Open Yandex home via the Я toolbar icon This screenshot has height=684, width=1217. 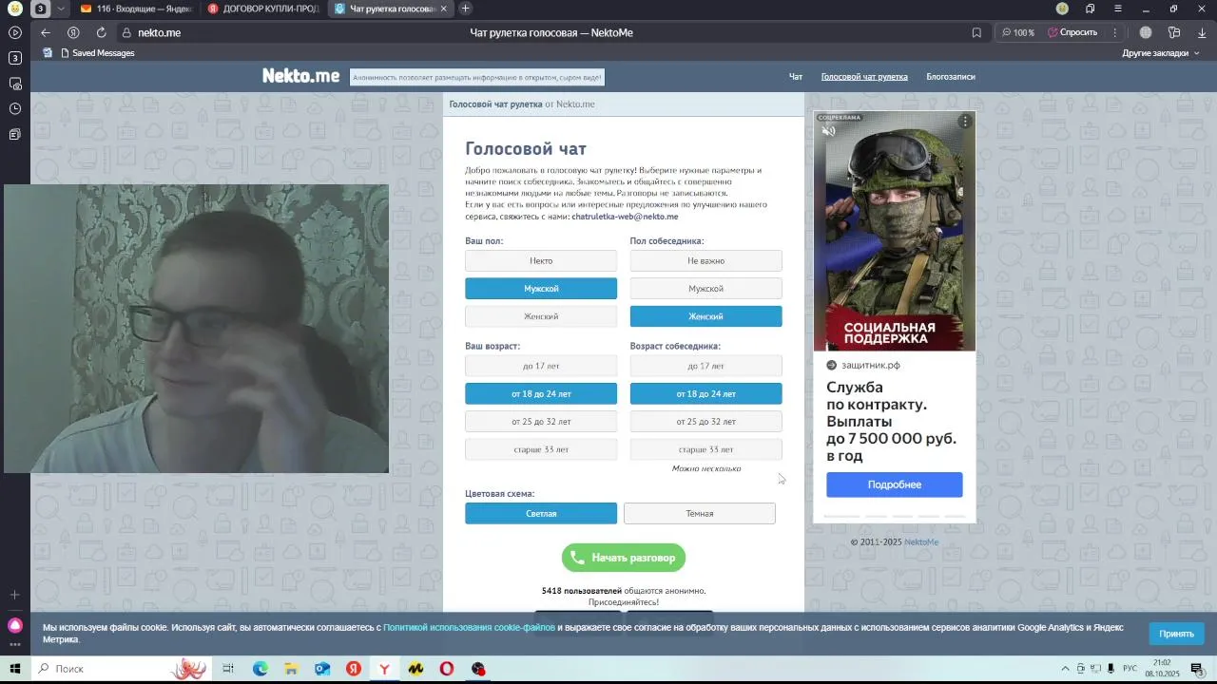pyautogui.click(x=73, y=32)
